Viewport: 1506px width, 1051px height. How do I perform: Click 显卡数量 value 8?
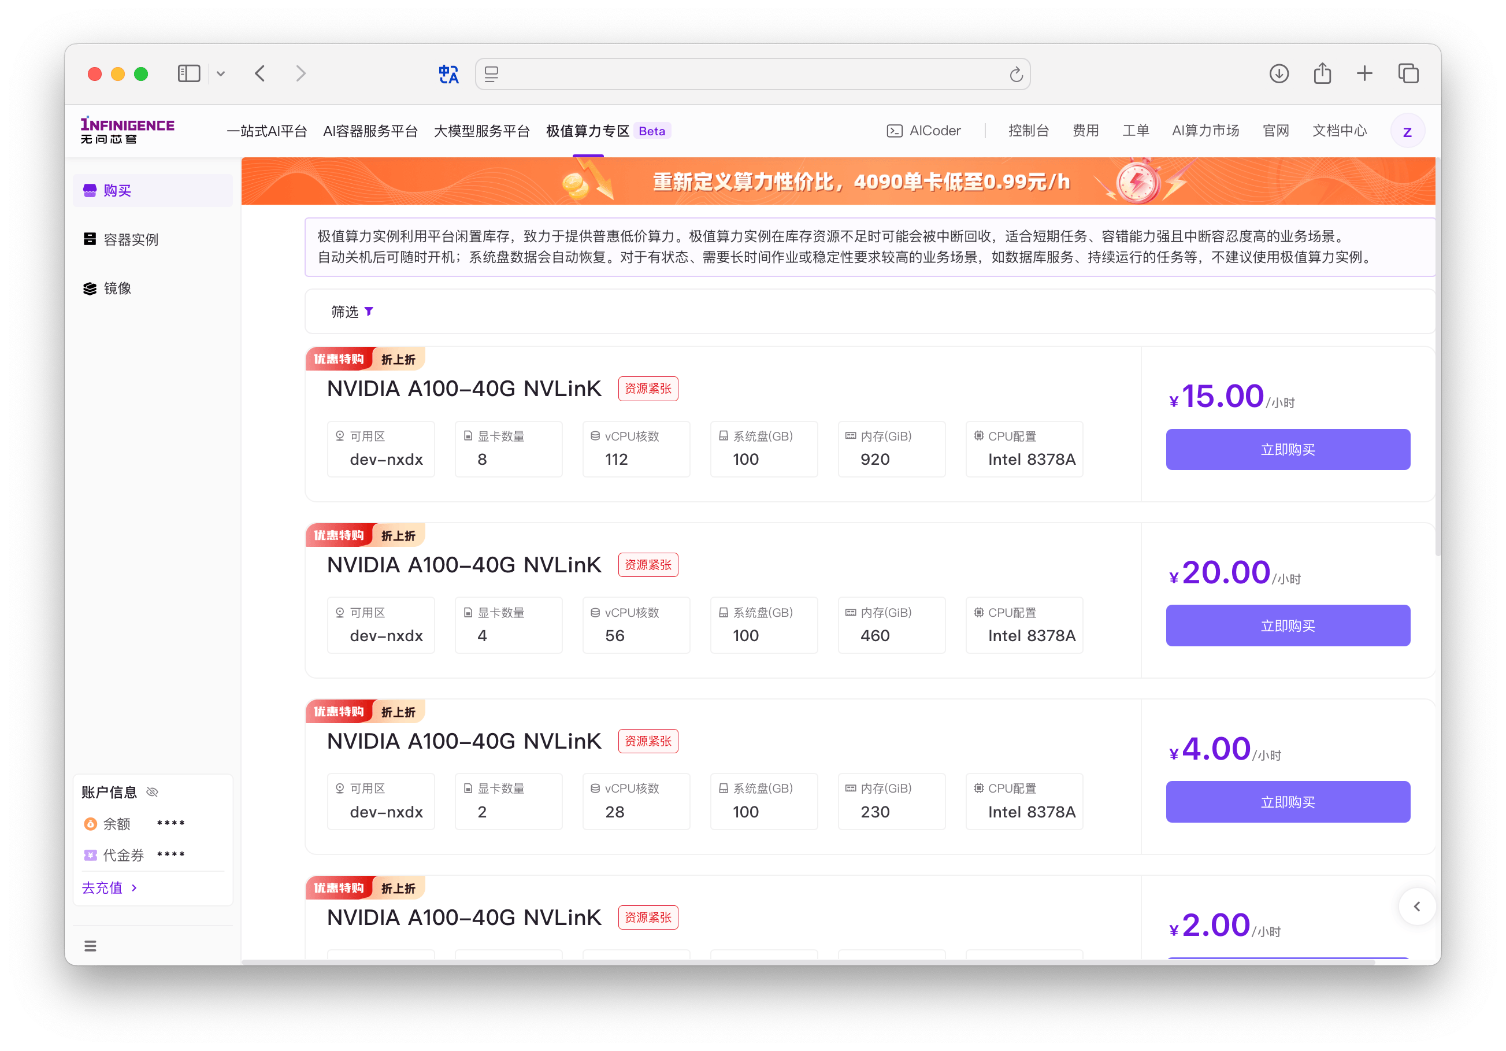click(x=482, y=459)
